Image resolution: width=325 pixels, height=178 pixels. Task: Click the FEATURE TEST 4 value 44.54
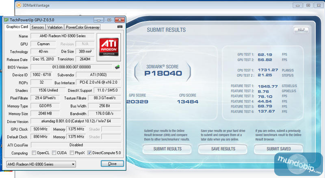point(265,102)
